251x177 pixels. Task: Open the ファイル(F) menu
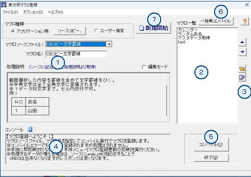10,12
